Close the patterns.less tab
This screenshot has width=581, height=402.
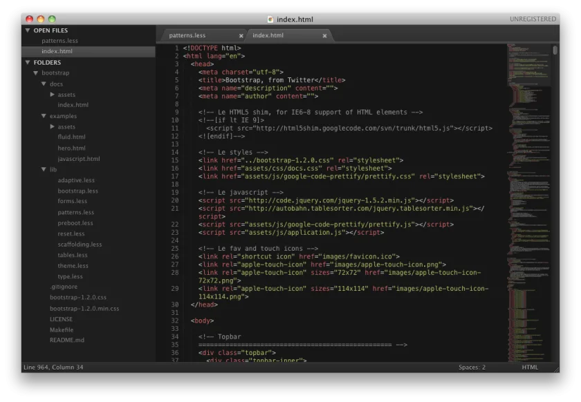point(241,36)
